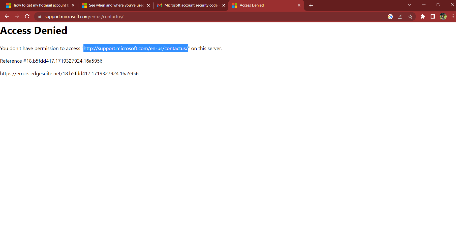
Task: Open the Google icon in the address bar
Action: pos(390,17)
